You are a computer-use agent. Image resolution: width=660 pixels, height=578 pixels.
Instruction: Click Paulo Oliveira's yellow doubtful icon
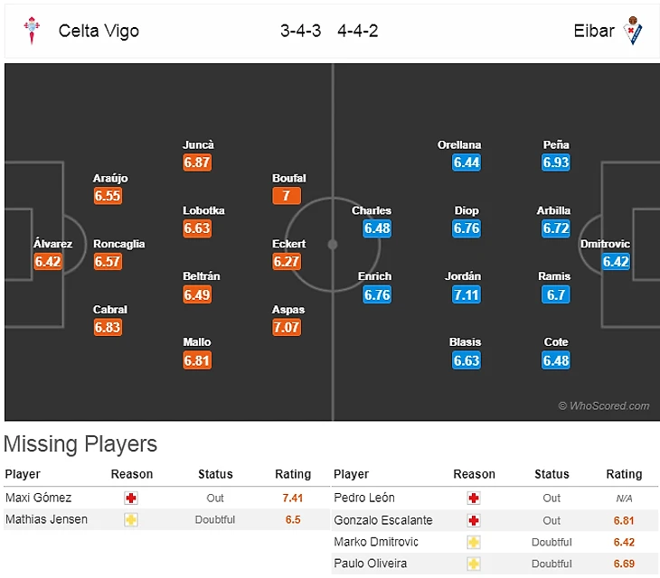click(474, 564)
